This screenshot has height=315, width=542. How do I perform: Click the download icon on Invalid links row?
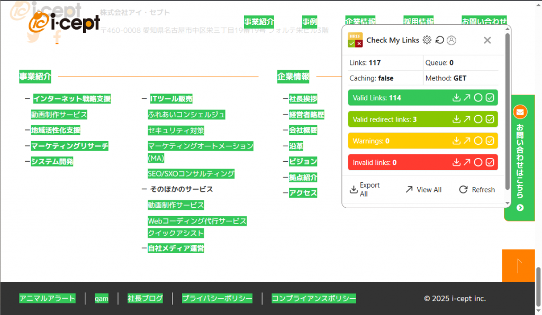click(456, 162)
